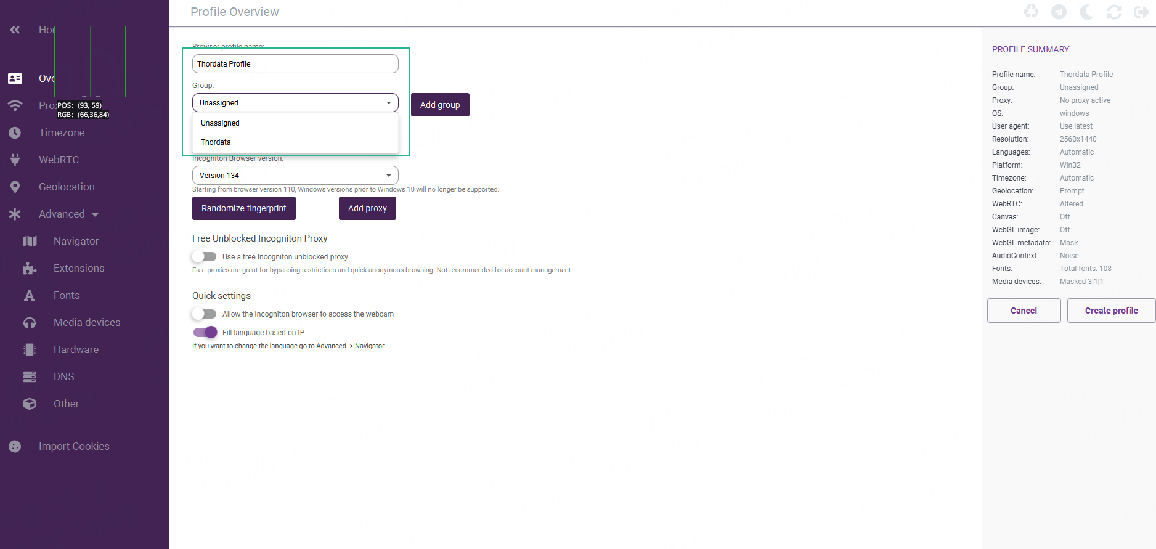Screen dimensions: 1156x549
Task: Toggle webcam access for Incogniton browser
Action: click(x=204, y=314)
